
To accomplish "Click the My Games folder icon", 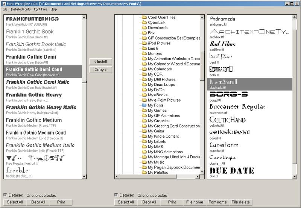I will [144, 111].
